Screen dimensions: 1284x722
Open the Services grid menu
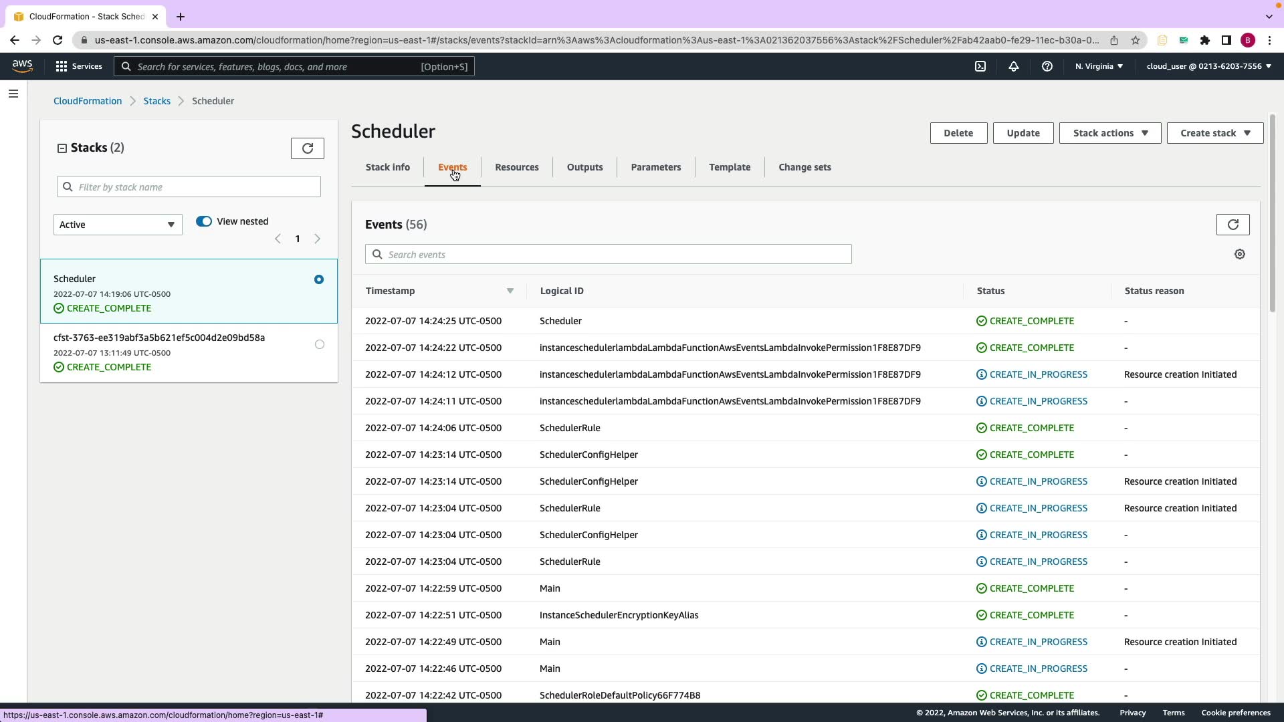point(79,66)
